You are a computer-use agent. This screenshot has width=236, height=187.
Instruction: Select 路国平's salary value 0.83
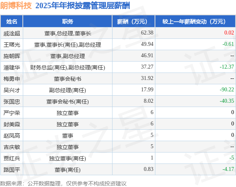(148, 169)
